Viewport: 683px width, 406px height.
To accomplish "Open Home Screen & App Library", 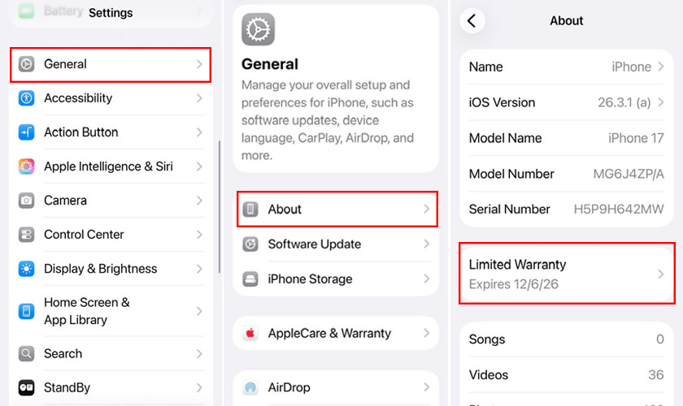I will (x=111, y=311).
